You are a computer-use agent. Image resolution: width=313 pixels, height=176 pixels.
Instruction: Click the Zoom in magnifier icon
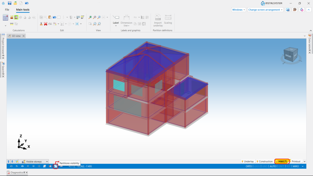point(90,17)
